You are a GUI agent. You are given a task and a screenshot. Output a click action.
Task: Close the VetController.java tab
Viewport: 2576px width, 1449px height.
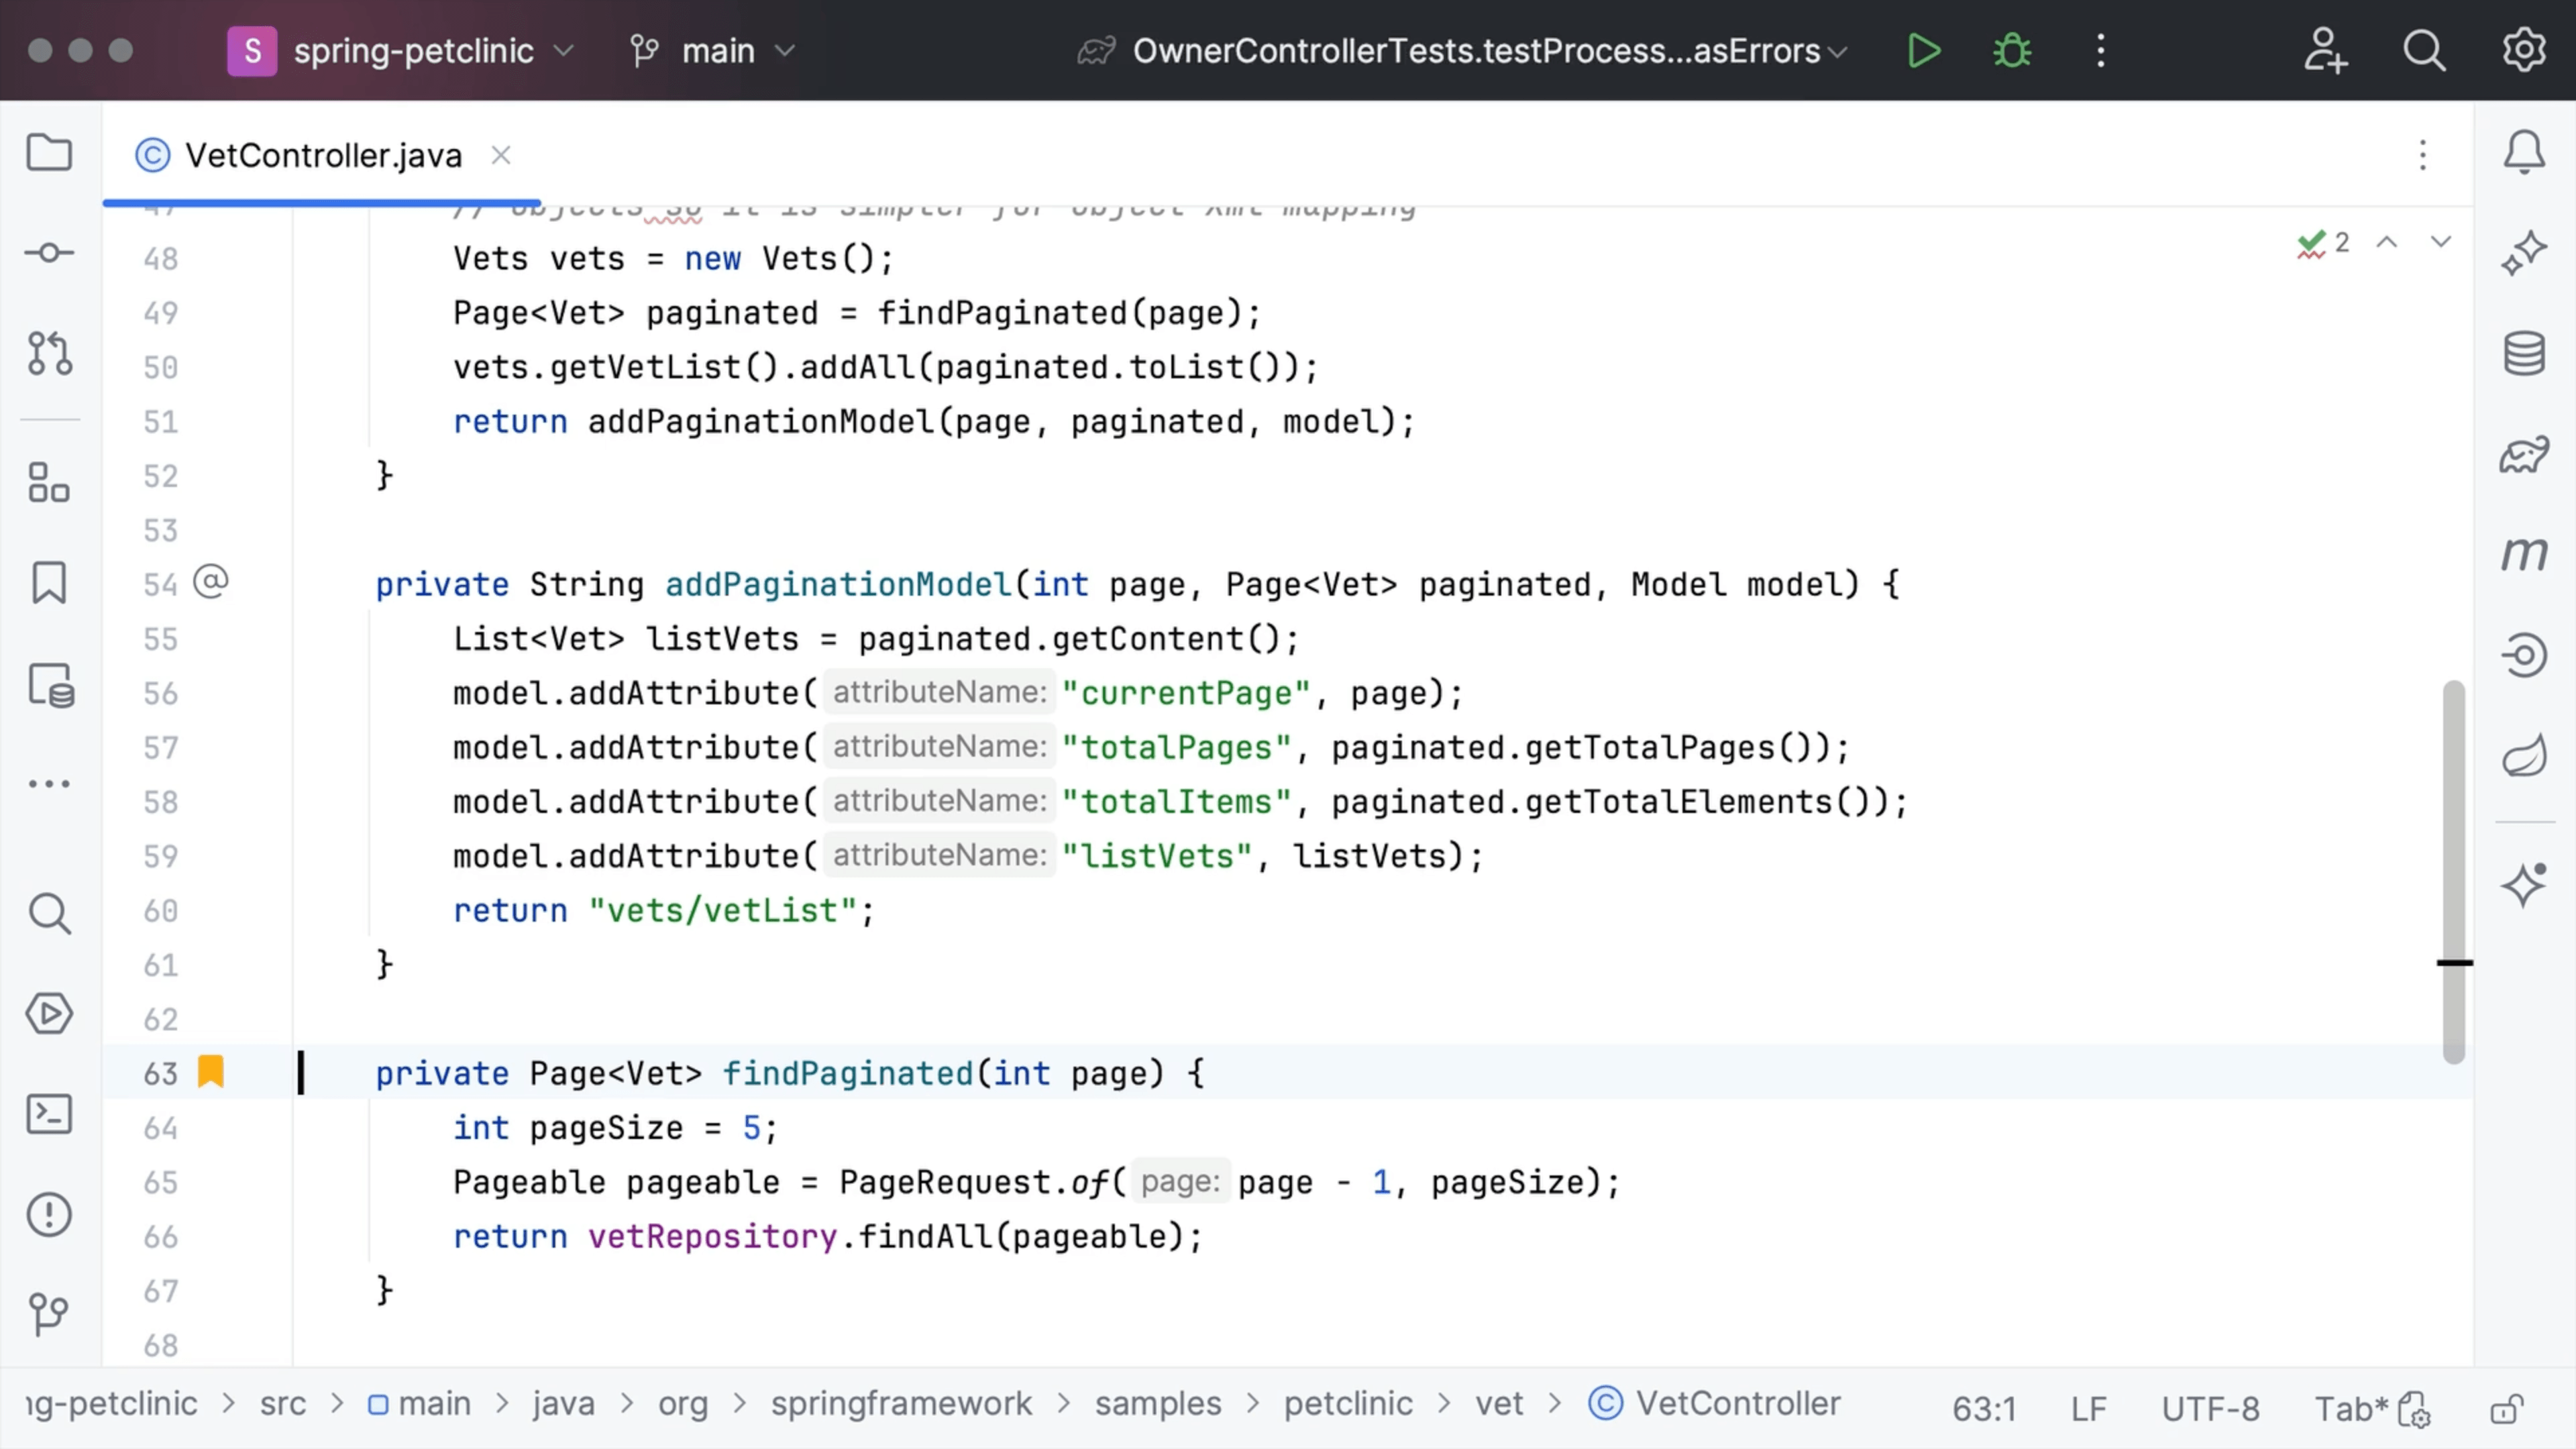coord(501,156)
